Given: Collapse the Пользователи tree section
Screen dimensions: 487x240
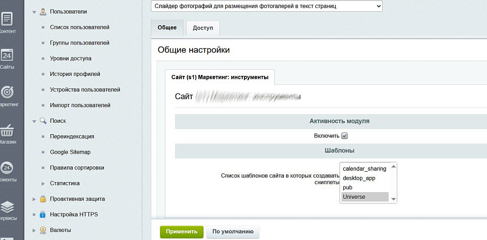Looking at the screenshot, I should point(34,12).
